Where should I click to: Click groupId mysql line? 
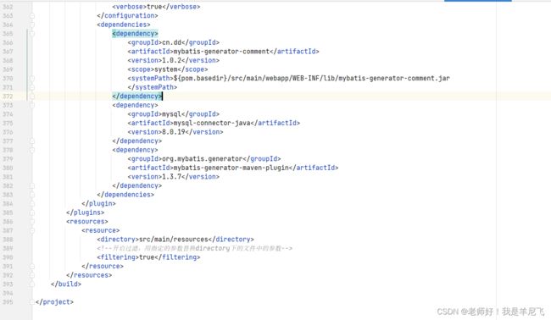(173, 114)
